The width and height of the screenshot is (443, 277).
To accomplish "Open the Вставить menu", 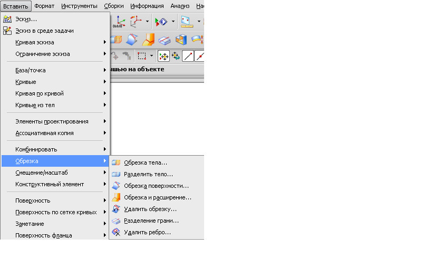I will (x=15, y=6).
